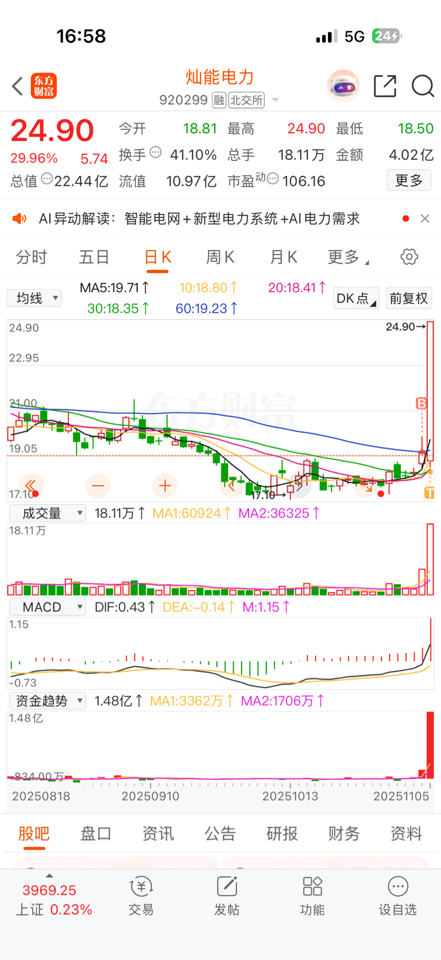Image resolution: width=441 pixels, height=960 pixels.
Task: Open the 资讯 tab
Action: pos(158,834)
